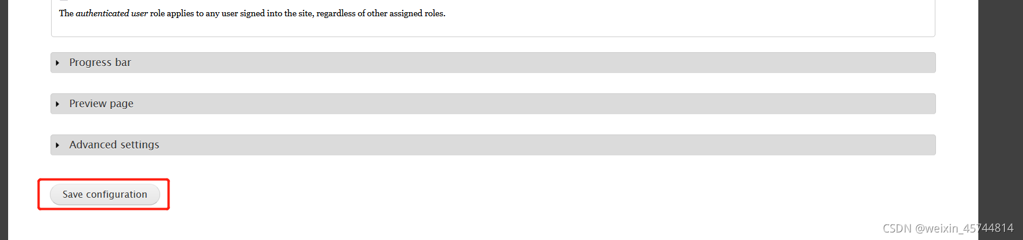Click the triangle arrow beside Progress bar
This screenshot has width=1023, height=240.
[57, 63]
